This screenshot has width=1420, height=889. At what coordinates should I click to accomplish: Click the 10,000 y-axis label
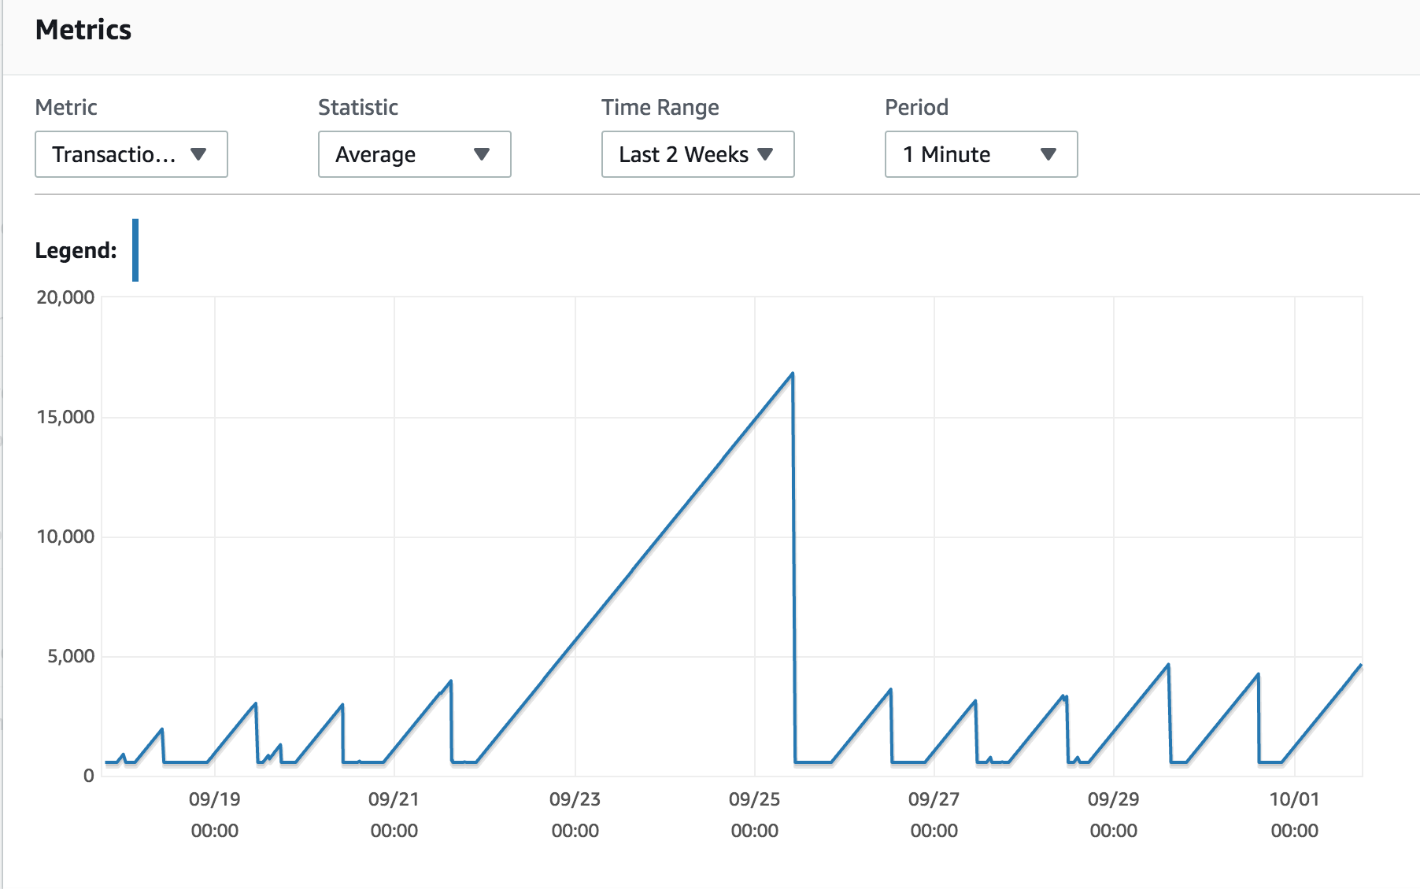[x=65, y=537]
